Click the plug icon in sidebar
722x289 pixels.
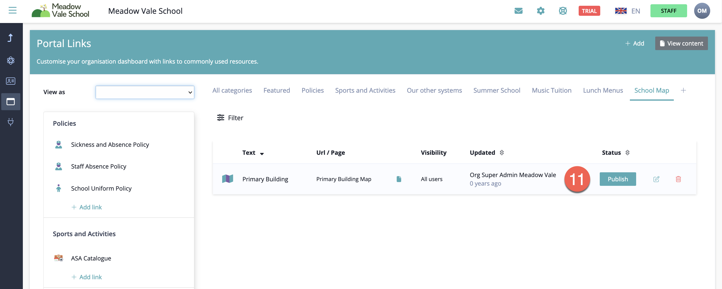pyautogui.click(x=11, y=122)
